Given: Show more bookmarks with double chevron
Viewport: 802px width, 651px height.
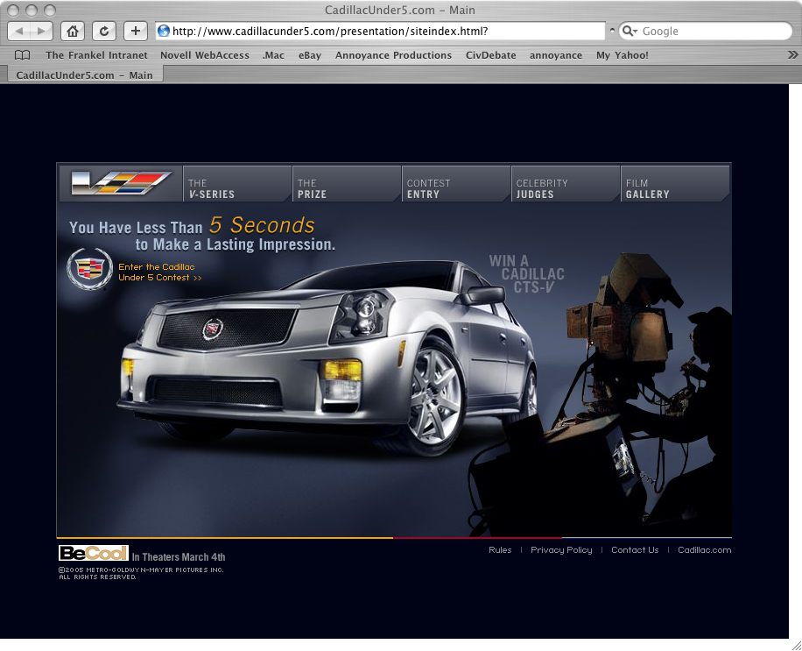Looking at the screenshot, I should click(792, 55).
